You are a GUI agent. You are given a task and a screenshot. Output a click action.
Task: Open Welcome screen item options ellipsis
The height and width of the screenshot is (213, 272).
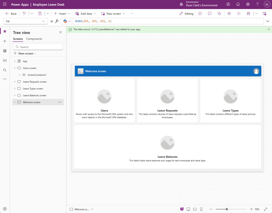(x=60, y=102)
